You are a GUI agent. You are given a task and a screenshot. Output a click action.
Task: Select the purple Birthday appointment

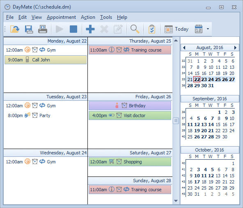[x=130, y=106]
